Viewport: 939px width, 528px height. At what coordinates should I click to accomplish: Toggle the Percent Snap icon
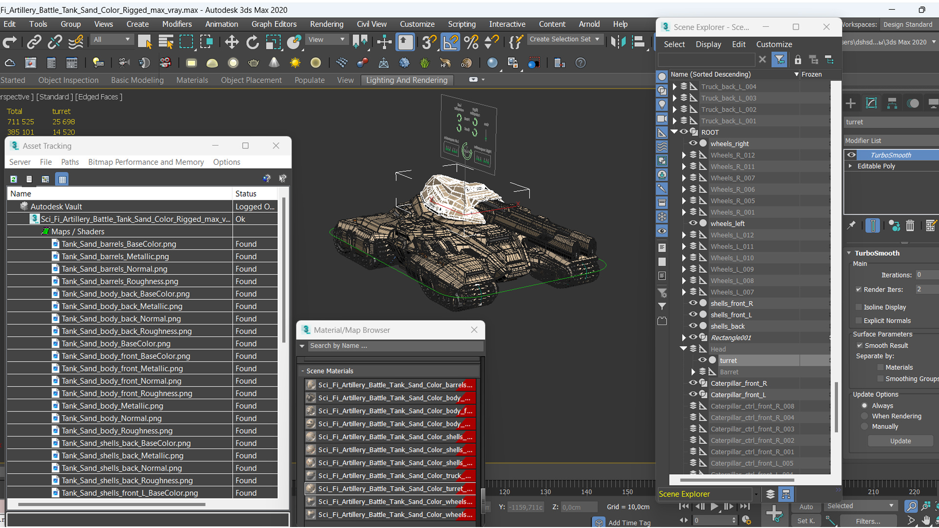coord(471,42)
